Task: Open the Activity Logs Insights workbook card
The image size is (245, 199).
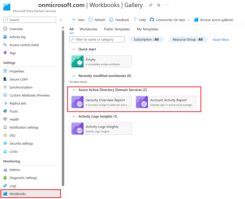Action: (102, 129)
